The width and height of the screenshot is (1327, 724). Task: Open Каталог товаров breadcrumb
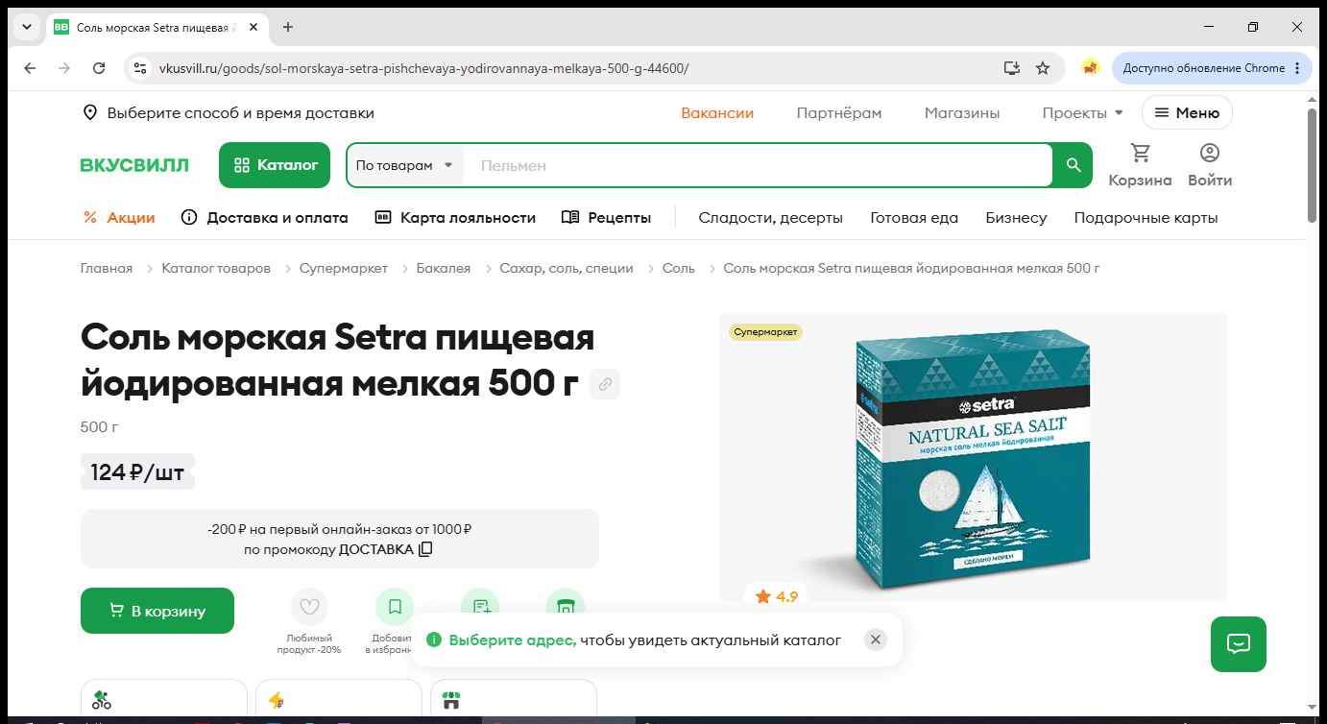tap(216, 268)
